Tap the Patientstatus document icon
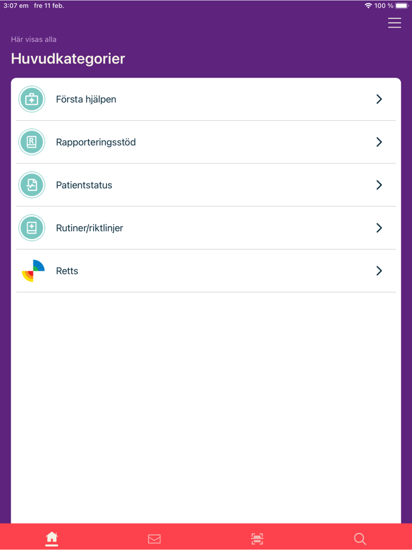Viewport: 412px width, 550px height. pos(32,185)
